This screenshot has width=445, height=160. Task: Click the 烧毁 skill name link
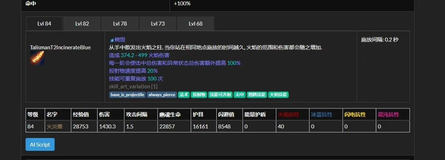(x=120, y=40)
